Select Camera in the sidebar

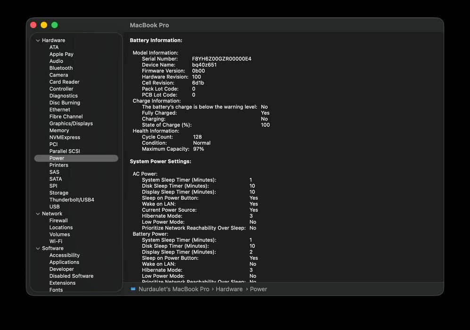58,75
